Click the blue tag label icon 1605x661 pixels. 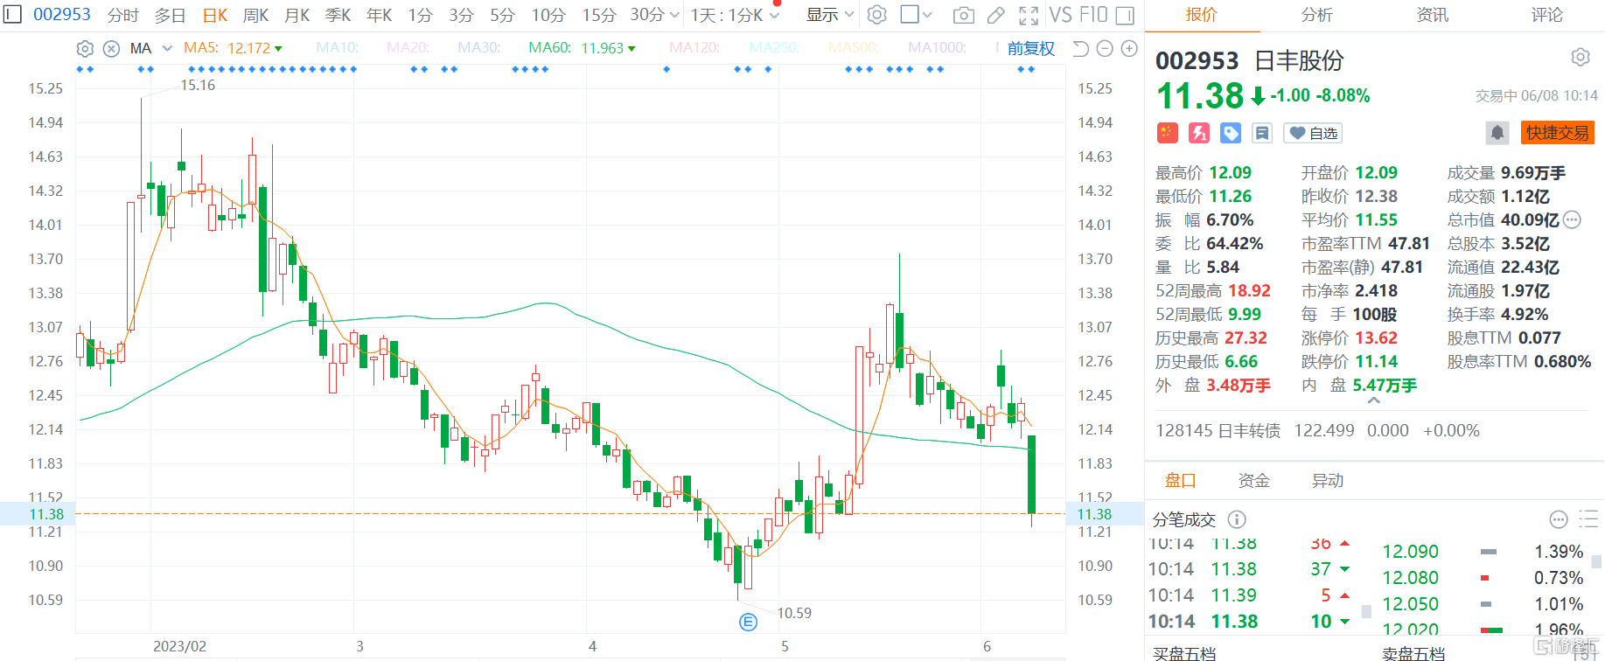click(x=1231, y=133)
